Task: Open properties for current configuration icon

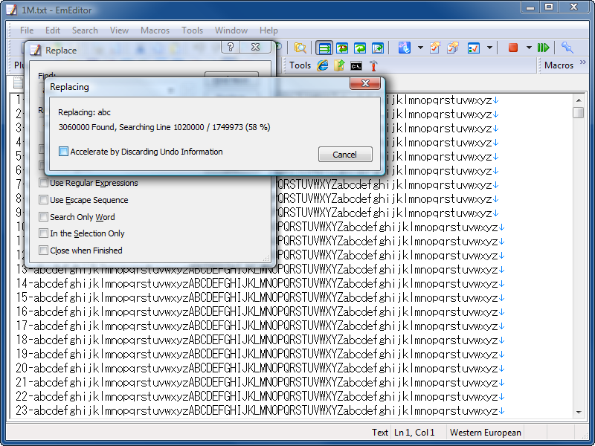Action: [435, 48]
